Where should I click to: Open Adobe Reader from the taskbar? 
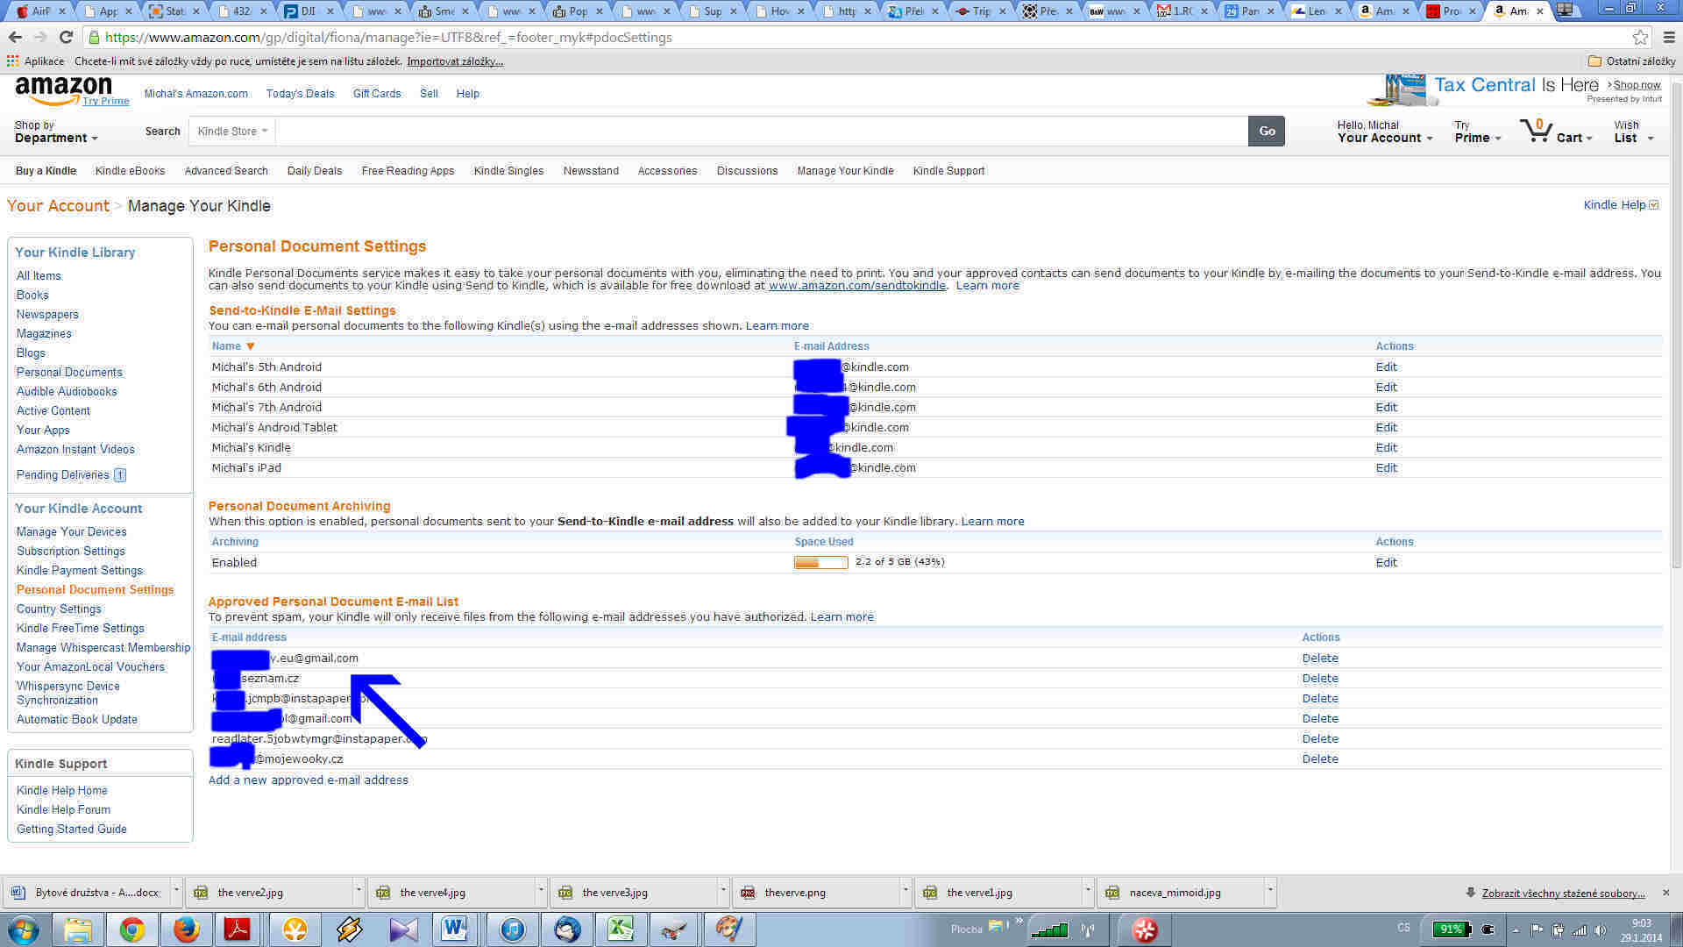pos(238,929)
